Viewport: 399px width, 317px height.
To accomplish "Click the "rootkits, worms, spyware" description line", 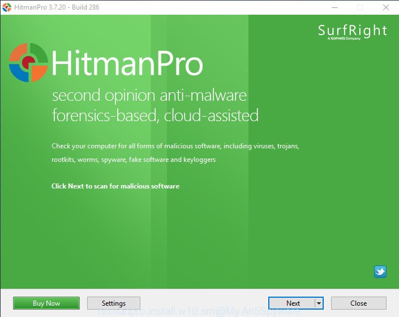I will (134, 160).
